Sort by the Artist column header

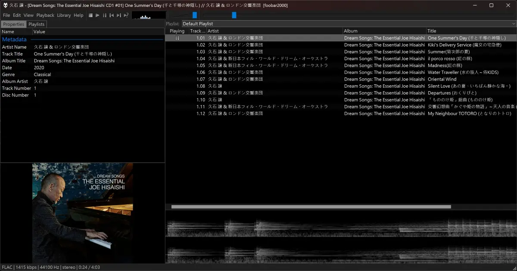pos(274,31)
